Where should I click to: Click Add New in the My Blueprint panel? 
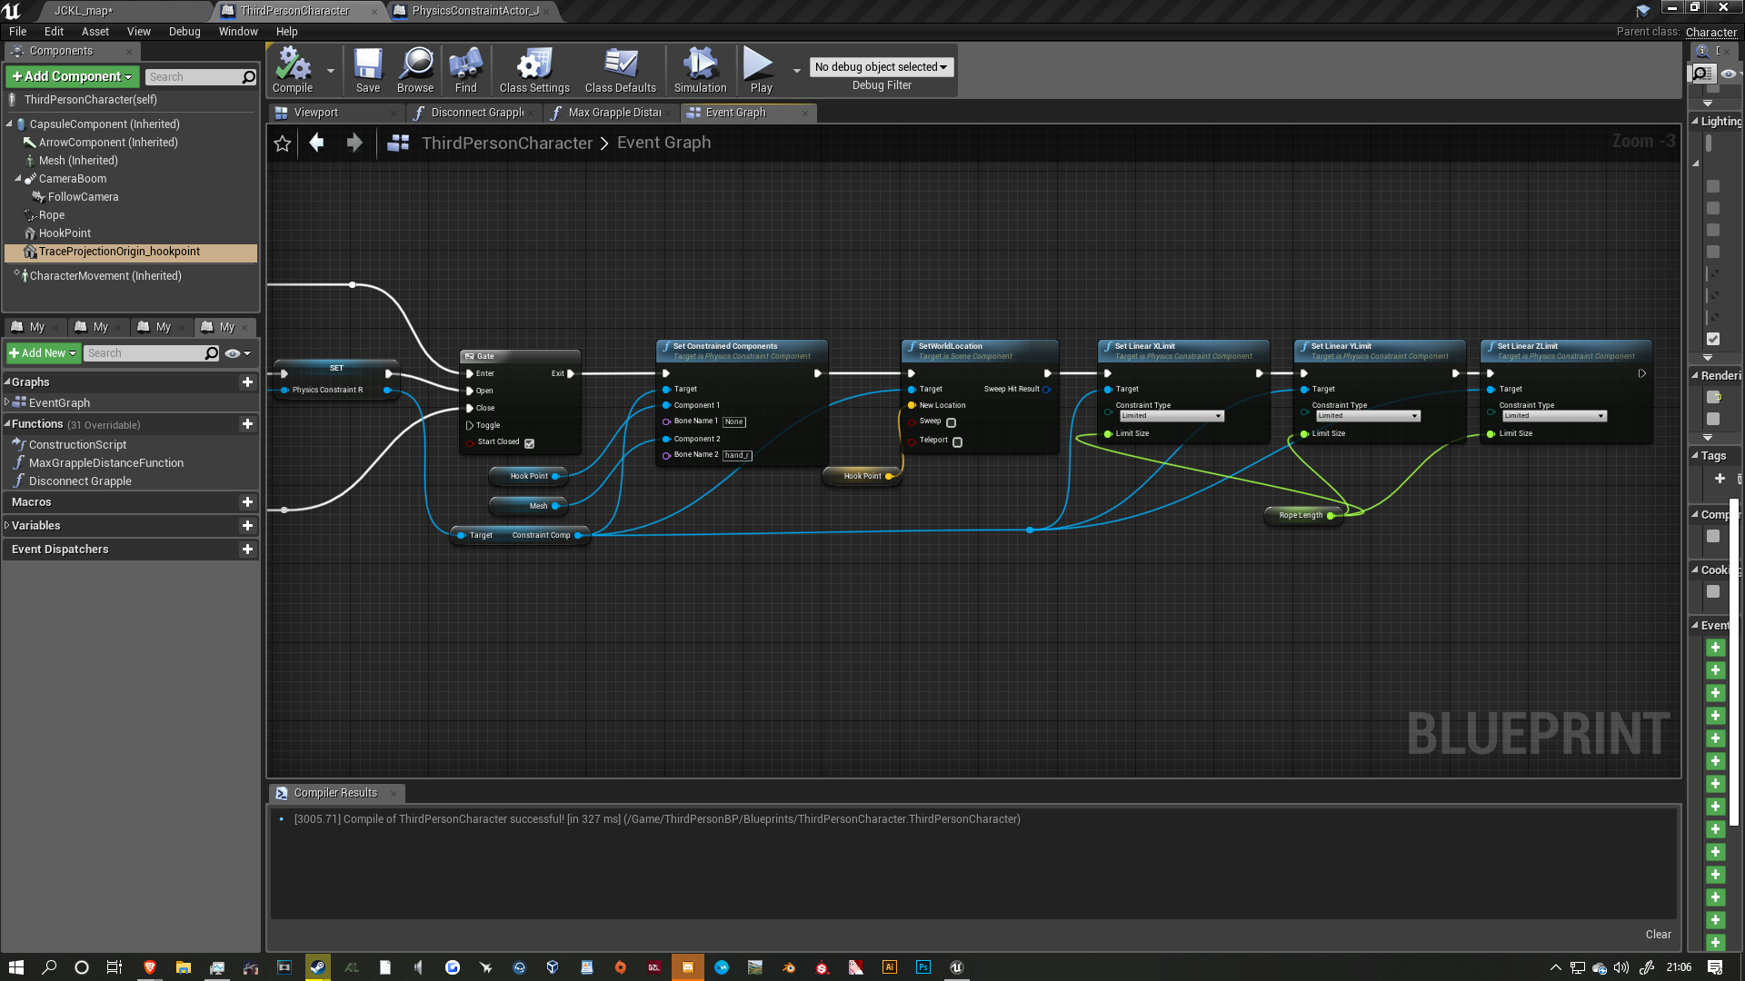point(42,352)
